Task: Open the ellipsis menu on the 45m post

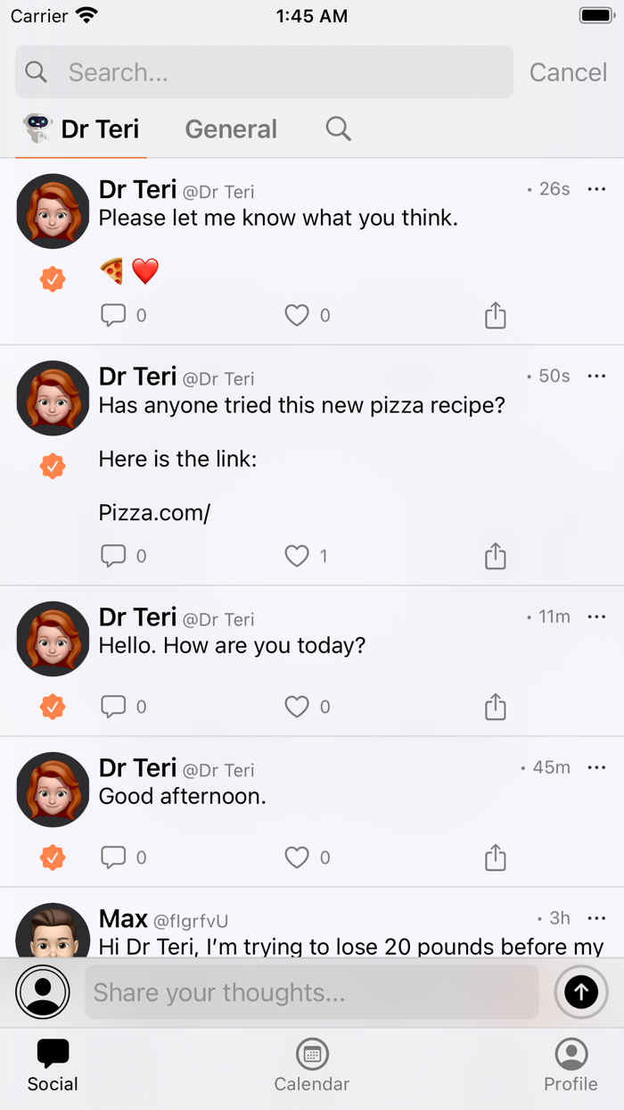Action: point(596,766)
